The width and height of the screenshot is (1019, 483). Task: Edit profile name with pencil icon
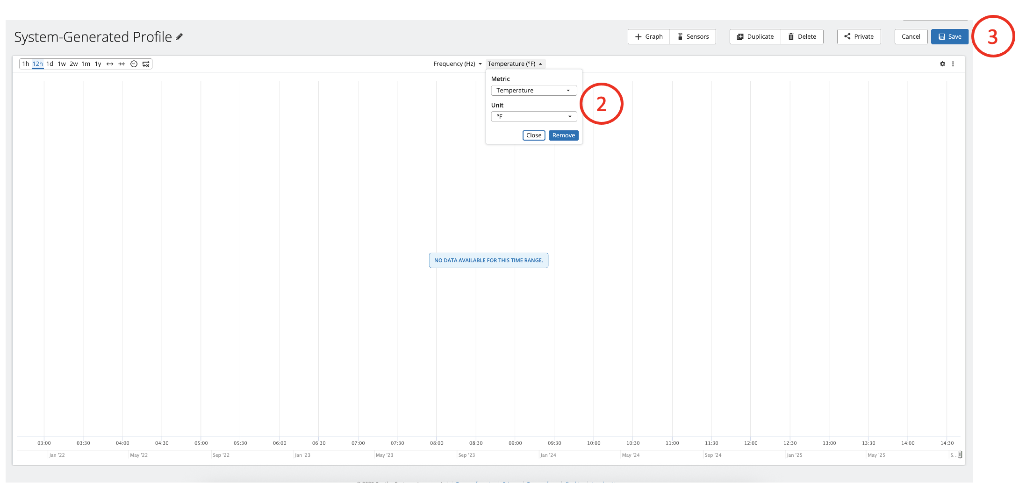(x=179, y=37)
